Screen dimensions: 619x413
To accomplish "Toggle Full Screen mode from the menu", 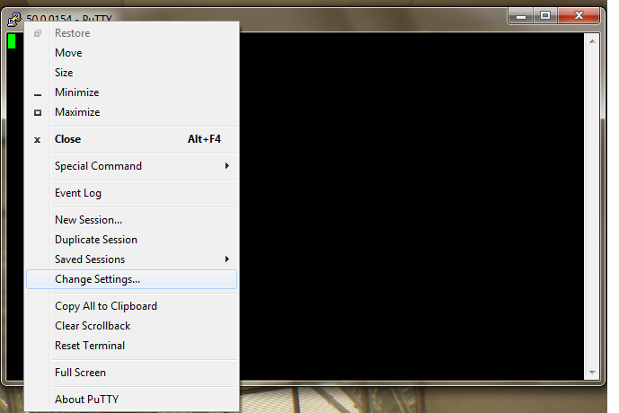I will tap(132, 373).
